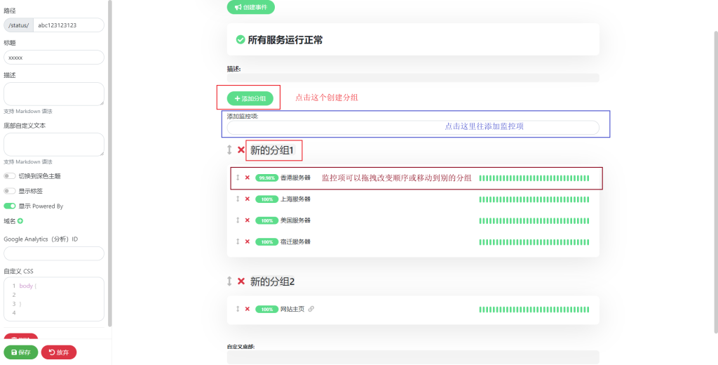Click drag handle of 美国服务器 row
This screenshot has width=718, height=365.
coord(238,220)
